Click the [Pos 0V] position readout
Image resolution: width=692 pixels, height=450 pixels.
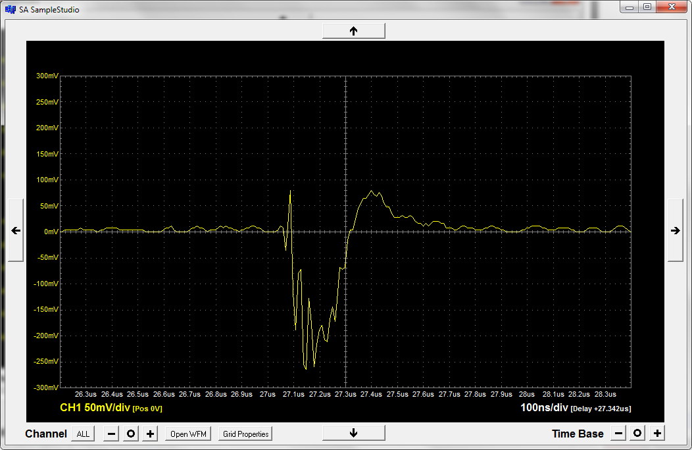click(x=147, y=409)
